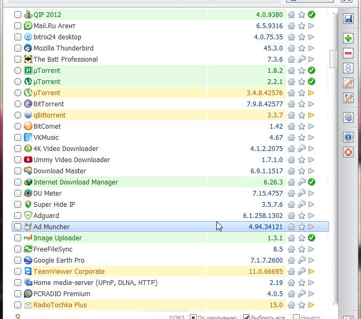Select the RadioTochka Plus entry name
This screenshot has height=319, width=361.
point(60,305)
